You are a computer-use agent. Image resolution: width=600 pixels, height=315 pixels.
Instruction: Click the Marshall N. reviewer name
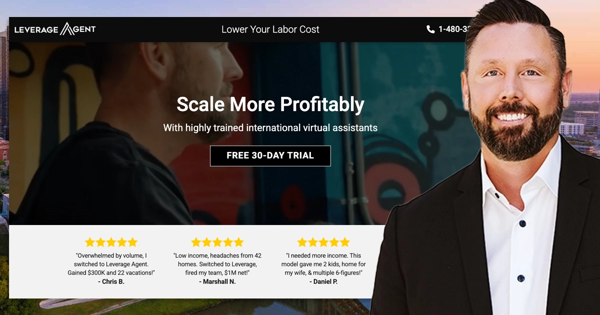point(217,281)
